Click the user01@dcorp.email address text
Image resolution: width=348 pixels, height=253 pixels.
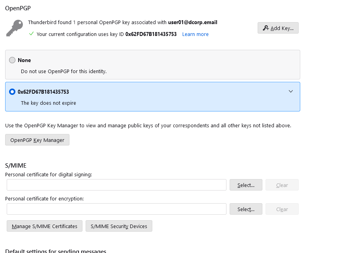pos(193,22)
